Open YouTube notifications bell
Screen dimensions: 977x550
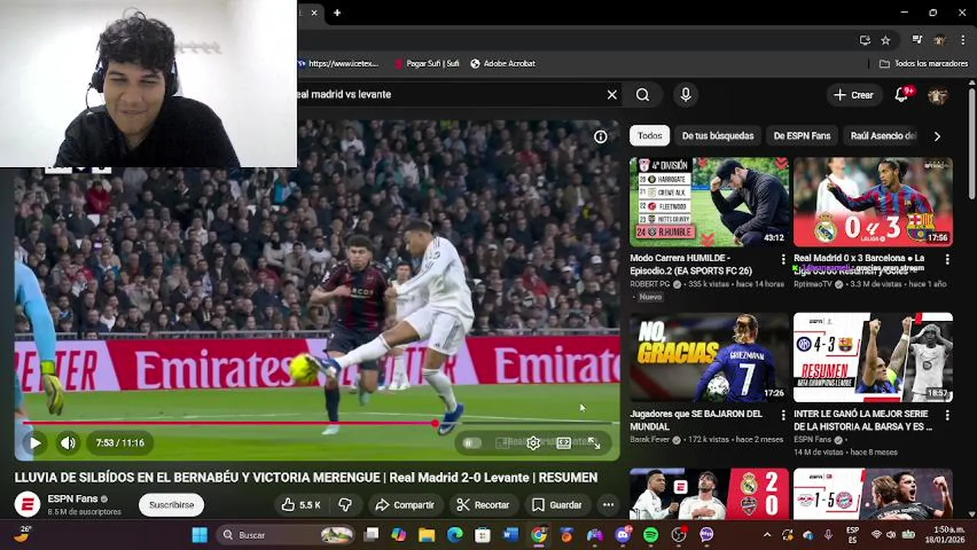902,95
